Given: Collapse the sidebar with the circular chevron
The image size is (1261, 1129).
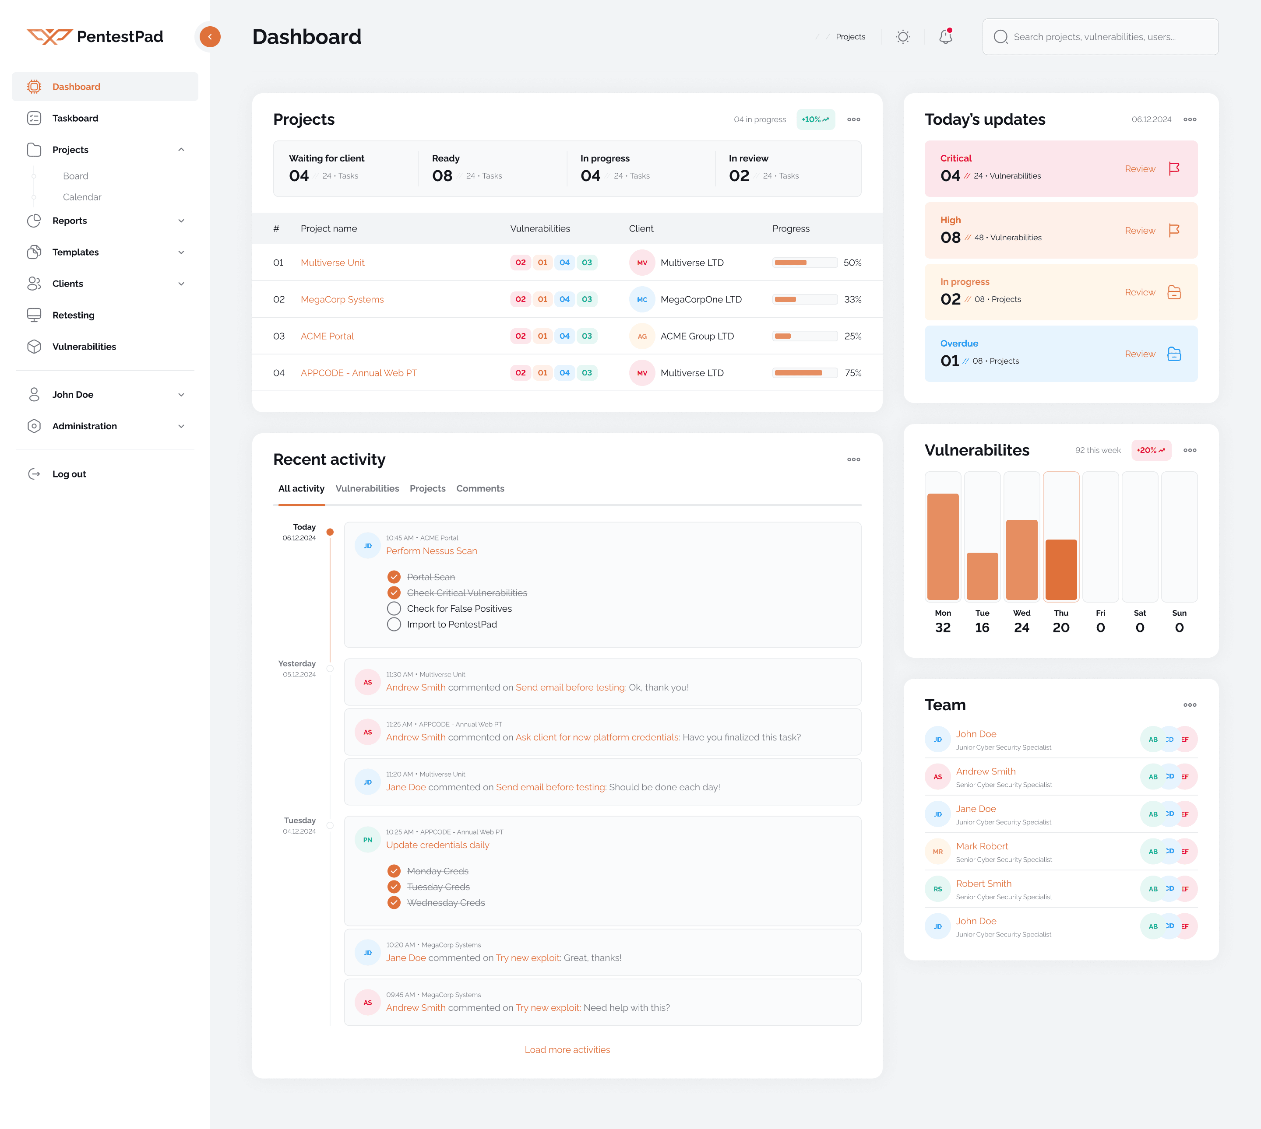Looking at the screenshot, I should click(x=209, y=37).
